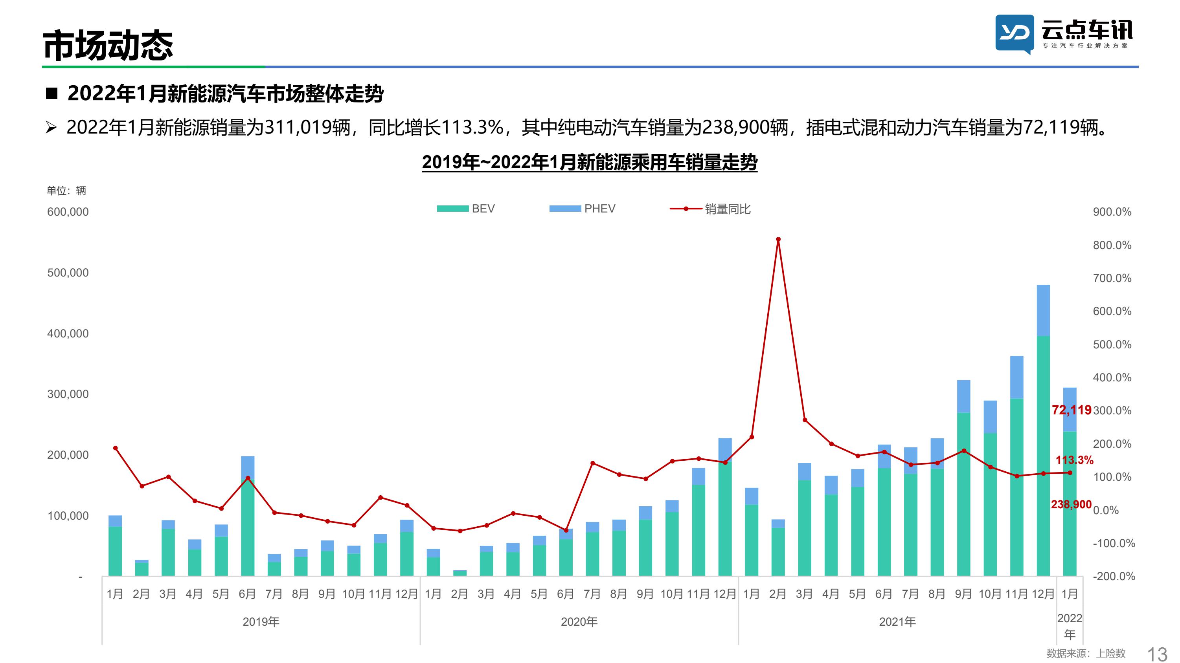Click the 2021年 year axis label
Image resolution: width=1180 pixels, height=663 pixels.
pos(897,622)
